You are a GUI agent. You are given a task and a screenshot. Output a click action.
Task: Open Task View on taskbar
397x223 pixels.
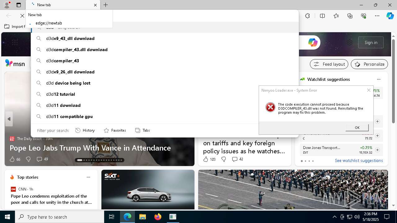click(x=112, y=217)
